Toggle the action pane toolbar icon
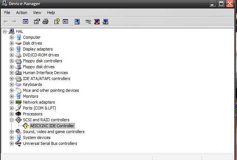Viewport: 237px width, 160px height. click(x=65, y=21)
